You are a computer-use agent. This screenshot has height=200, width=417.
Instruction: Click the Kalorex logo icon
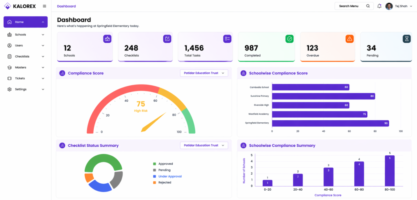pyautogui.click(x=8, y=6)
